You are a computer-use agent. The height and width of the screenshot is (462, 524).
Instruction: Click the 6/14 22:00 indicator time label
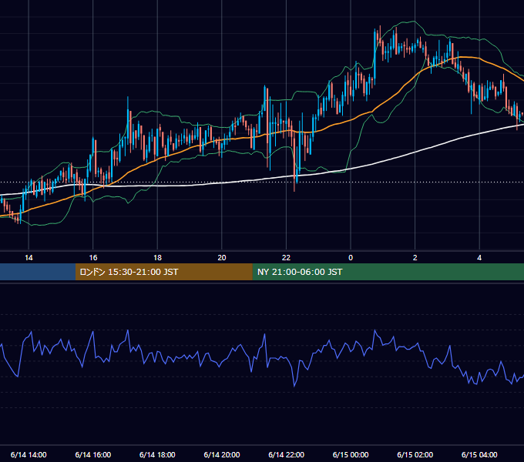click(287, 454)
